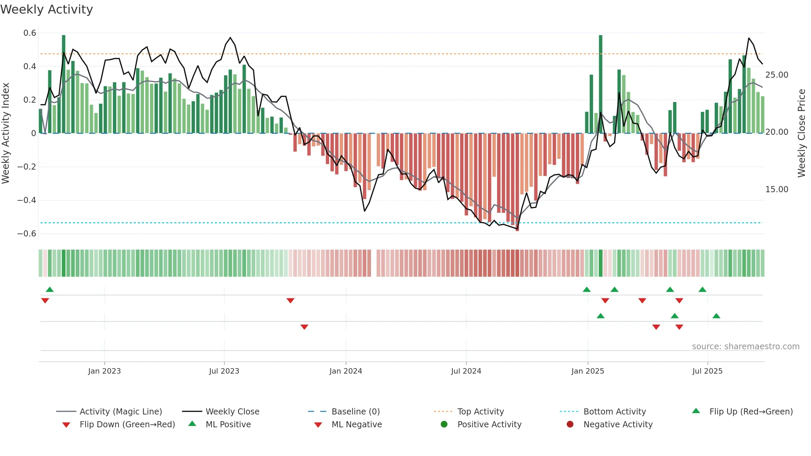Click the 'Jan 2025' x-axis label
Screen dimensions: 811x456
[588, 371]
